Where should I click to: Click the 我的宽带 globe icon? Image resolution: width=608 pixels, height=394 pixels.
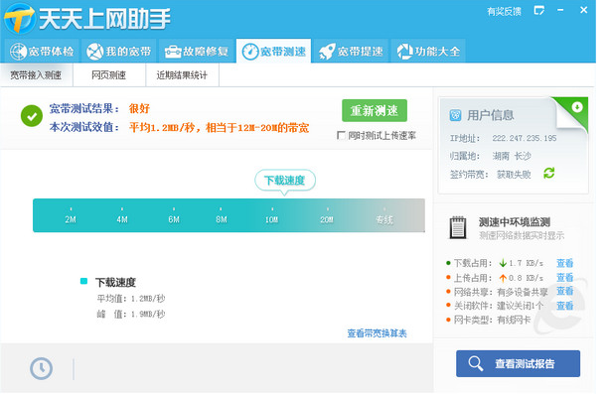[x=94, y=52]
